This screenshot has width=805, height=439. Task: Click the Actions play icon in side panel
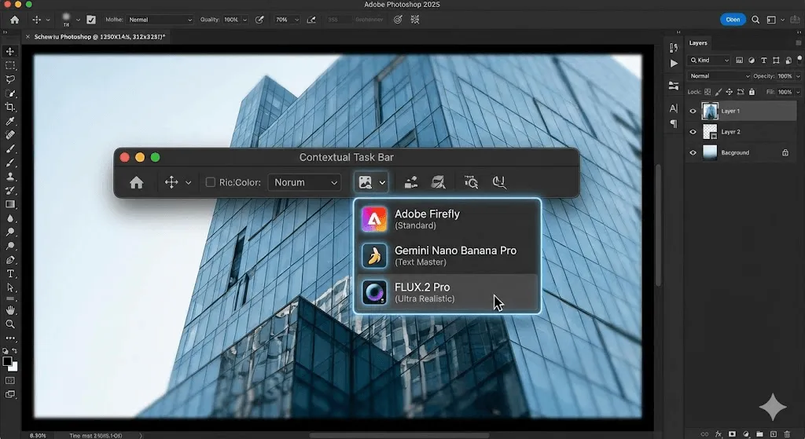[674, 63]
